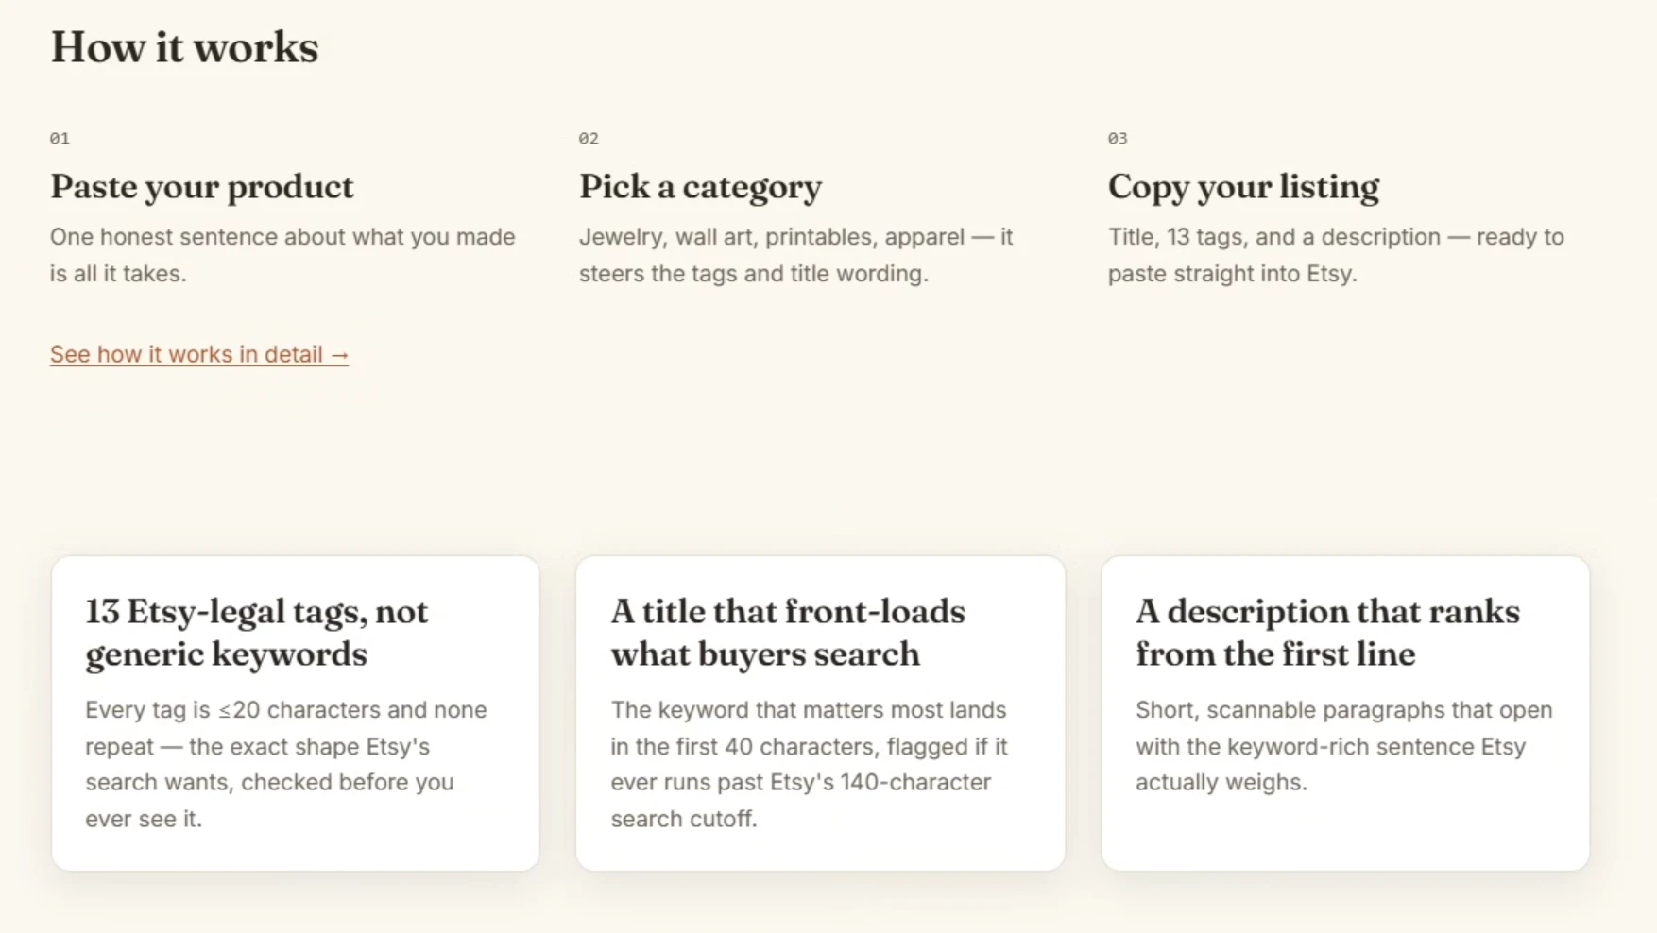Click the 'Short, scannable paragraphs' card text
The height and width of the screenshot is (933, 1657).
[x=1343, y=746]
